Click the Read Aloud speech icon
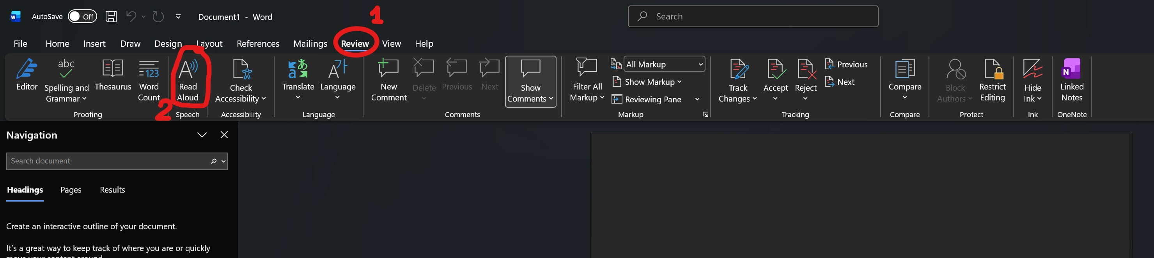1154x258 pixels. tap(187, 70)
